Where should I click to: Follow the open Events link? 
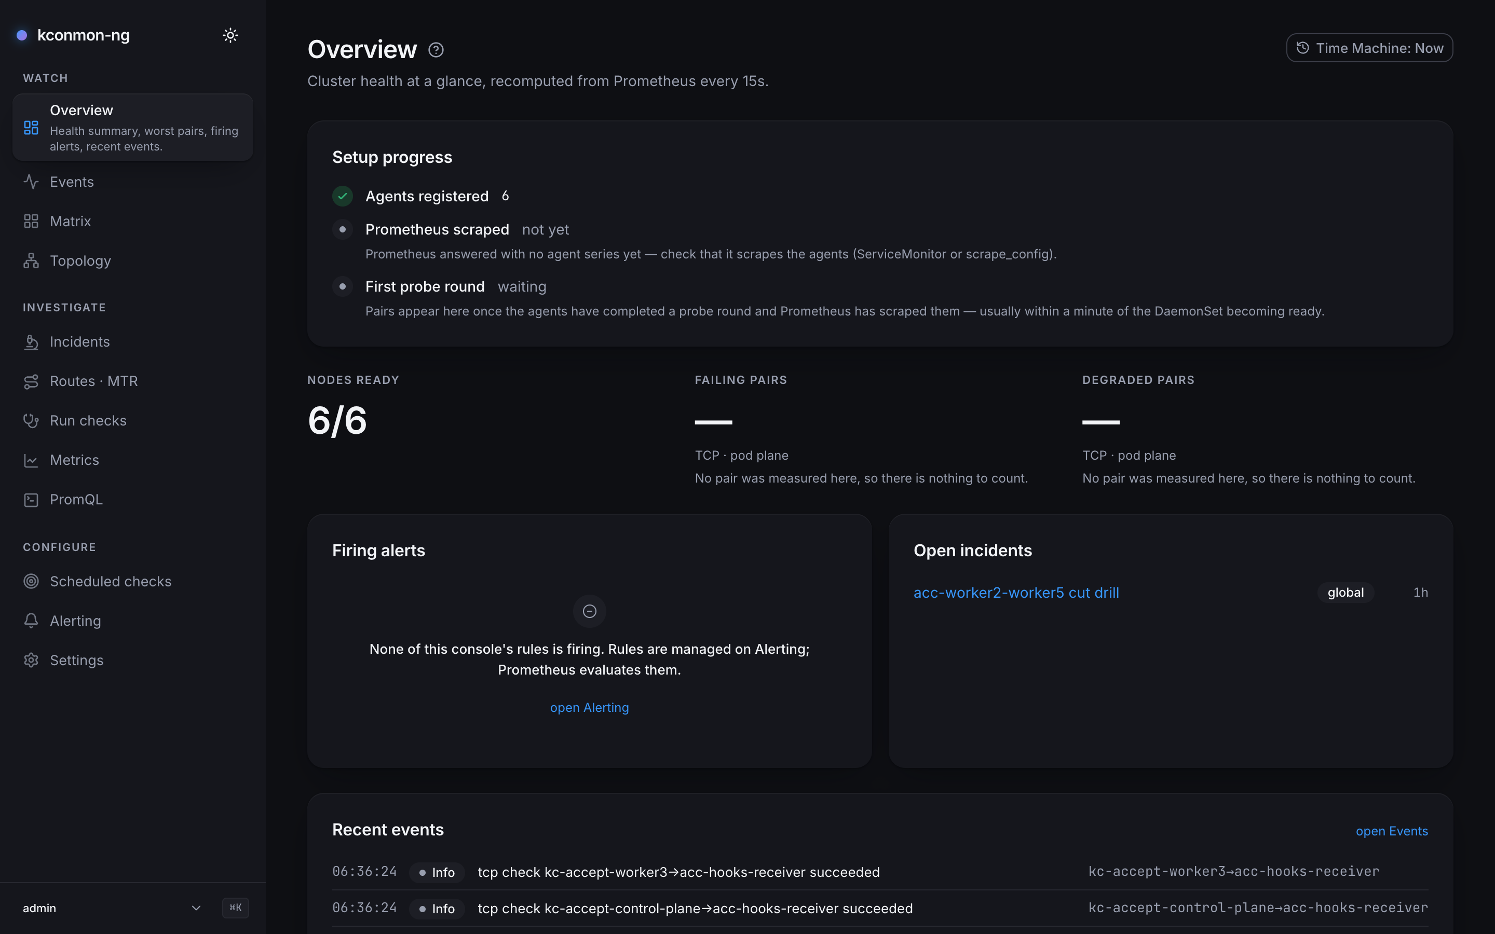coord(1392,831)
